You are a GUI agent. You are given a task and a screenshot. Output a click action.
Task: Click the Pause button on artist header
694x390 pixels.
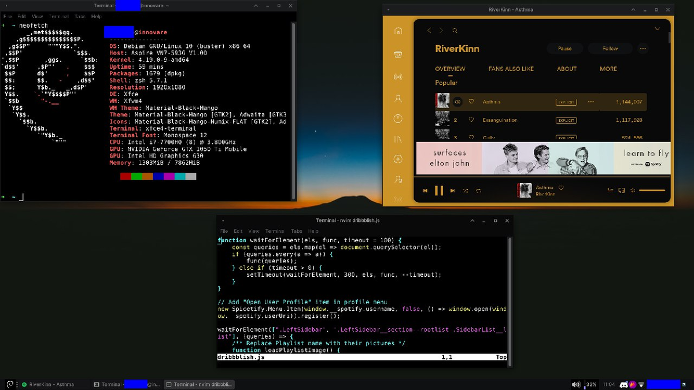[x=564, y=49]
